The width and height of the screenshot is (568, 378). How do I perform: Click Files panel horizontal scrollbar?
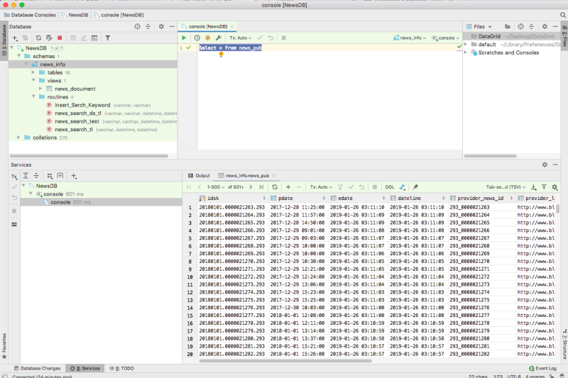(490, 156)
